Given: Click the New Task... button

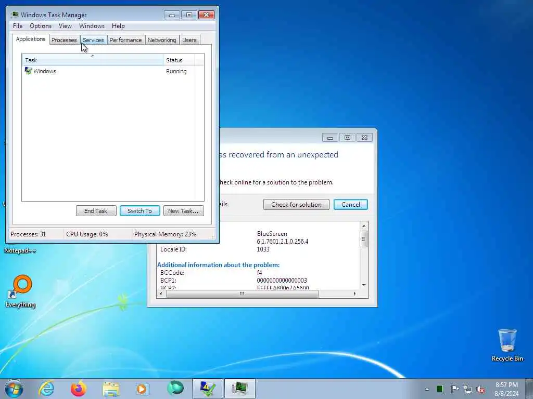Looking at the screenshot, I should click(184, 211).
